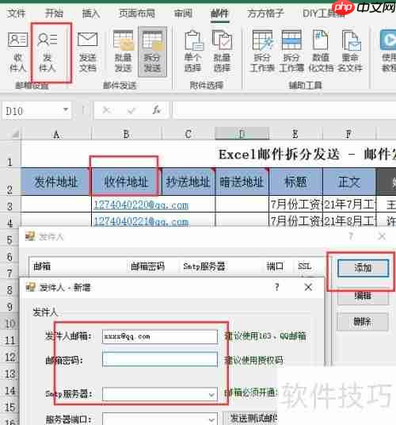The image size is (396, 425).
Task: Click the 邮箱密码 input field
Action: pos(160,360)
